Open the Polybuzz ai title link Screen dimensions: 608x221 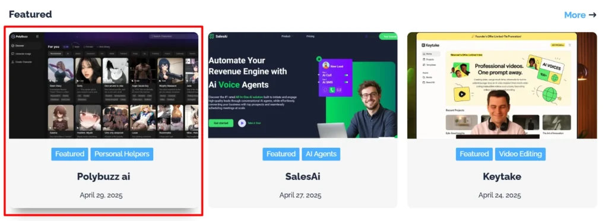tap(103, 177)
